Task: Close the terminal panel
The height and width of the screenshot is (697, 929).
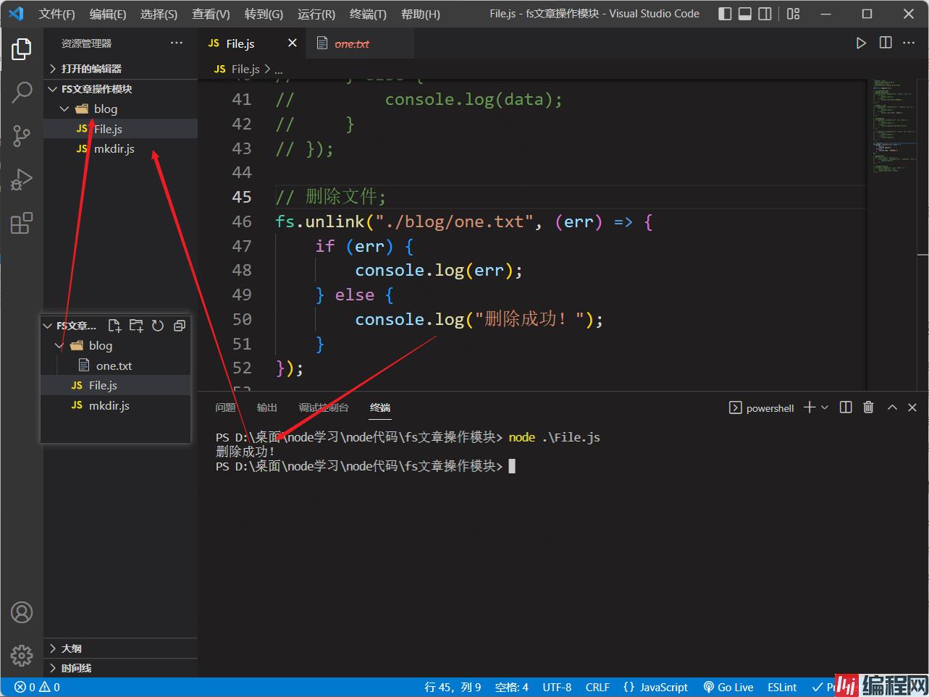Action: (x=912, y=407)
